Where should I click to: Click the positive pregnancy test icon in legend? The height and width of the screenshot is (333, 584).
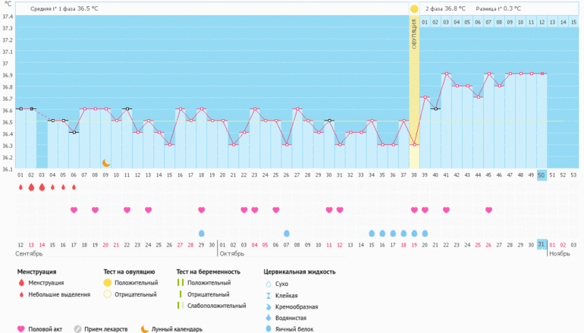[x=181, y=282]
